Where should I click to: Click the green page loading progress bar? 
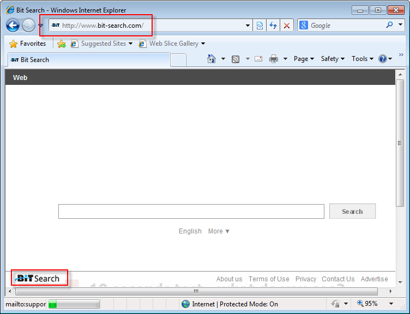coord(74,304)
